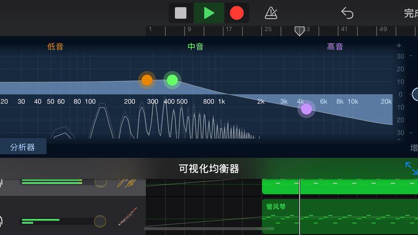Click bar 25 on the timeline ruler
Viewport: 418px width, 235px height.
(268, 29)
